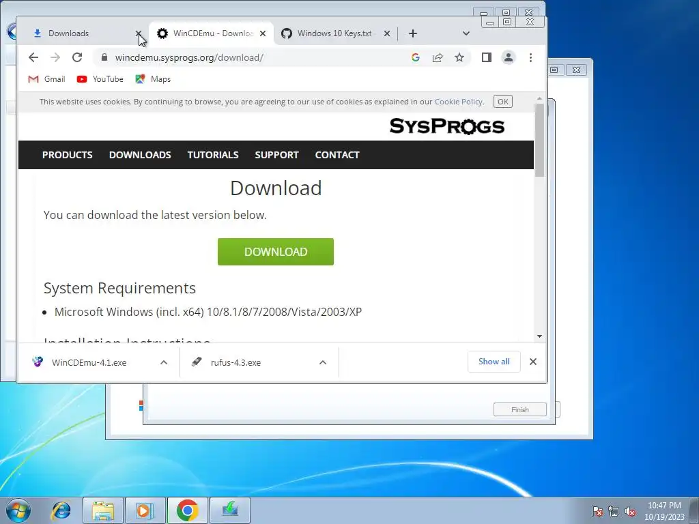The image size is (699, 524).
Task: Click the clock showing 10:47 PM
Action: [664, 510]
